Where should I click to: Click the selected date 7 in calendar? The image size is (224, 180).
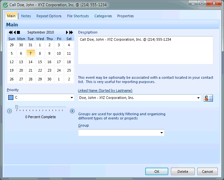(x=31, y=53)
